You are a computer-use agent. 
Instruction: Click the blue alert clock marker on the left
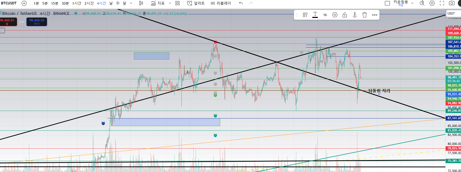(103, 123)
